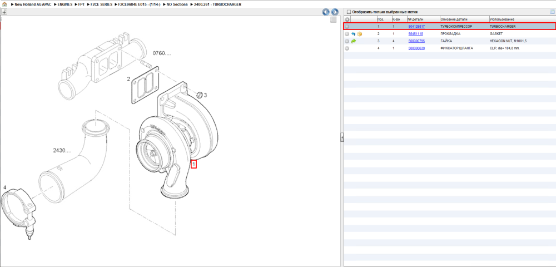Image resolution: width=556 pixels, height=267 pixels.
Task: Open F2CE9684E E015 breadcrumb
Action: point(140,4)
